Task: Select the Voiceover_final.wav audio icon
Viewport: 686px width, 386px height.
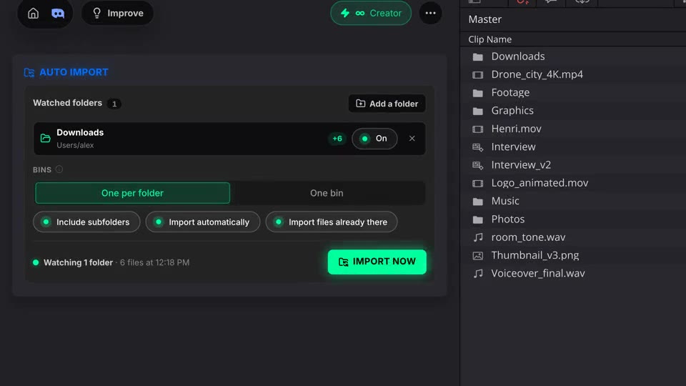Action: [x=478, y=274]
